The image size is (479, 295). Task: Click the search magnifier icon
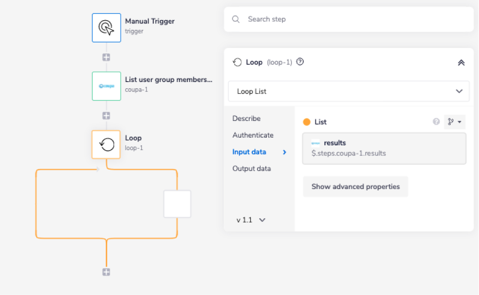tap(236, 19)
